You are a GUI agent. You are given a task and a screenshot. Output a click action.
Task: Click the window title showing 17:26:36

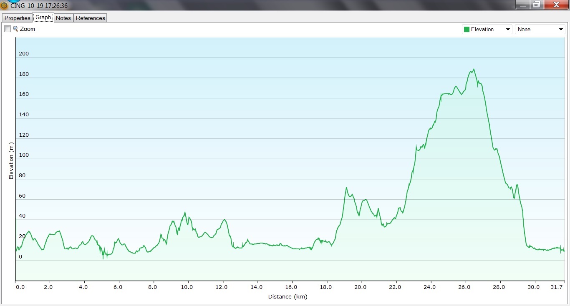tap(39, 6)
